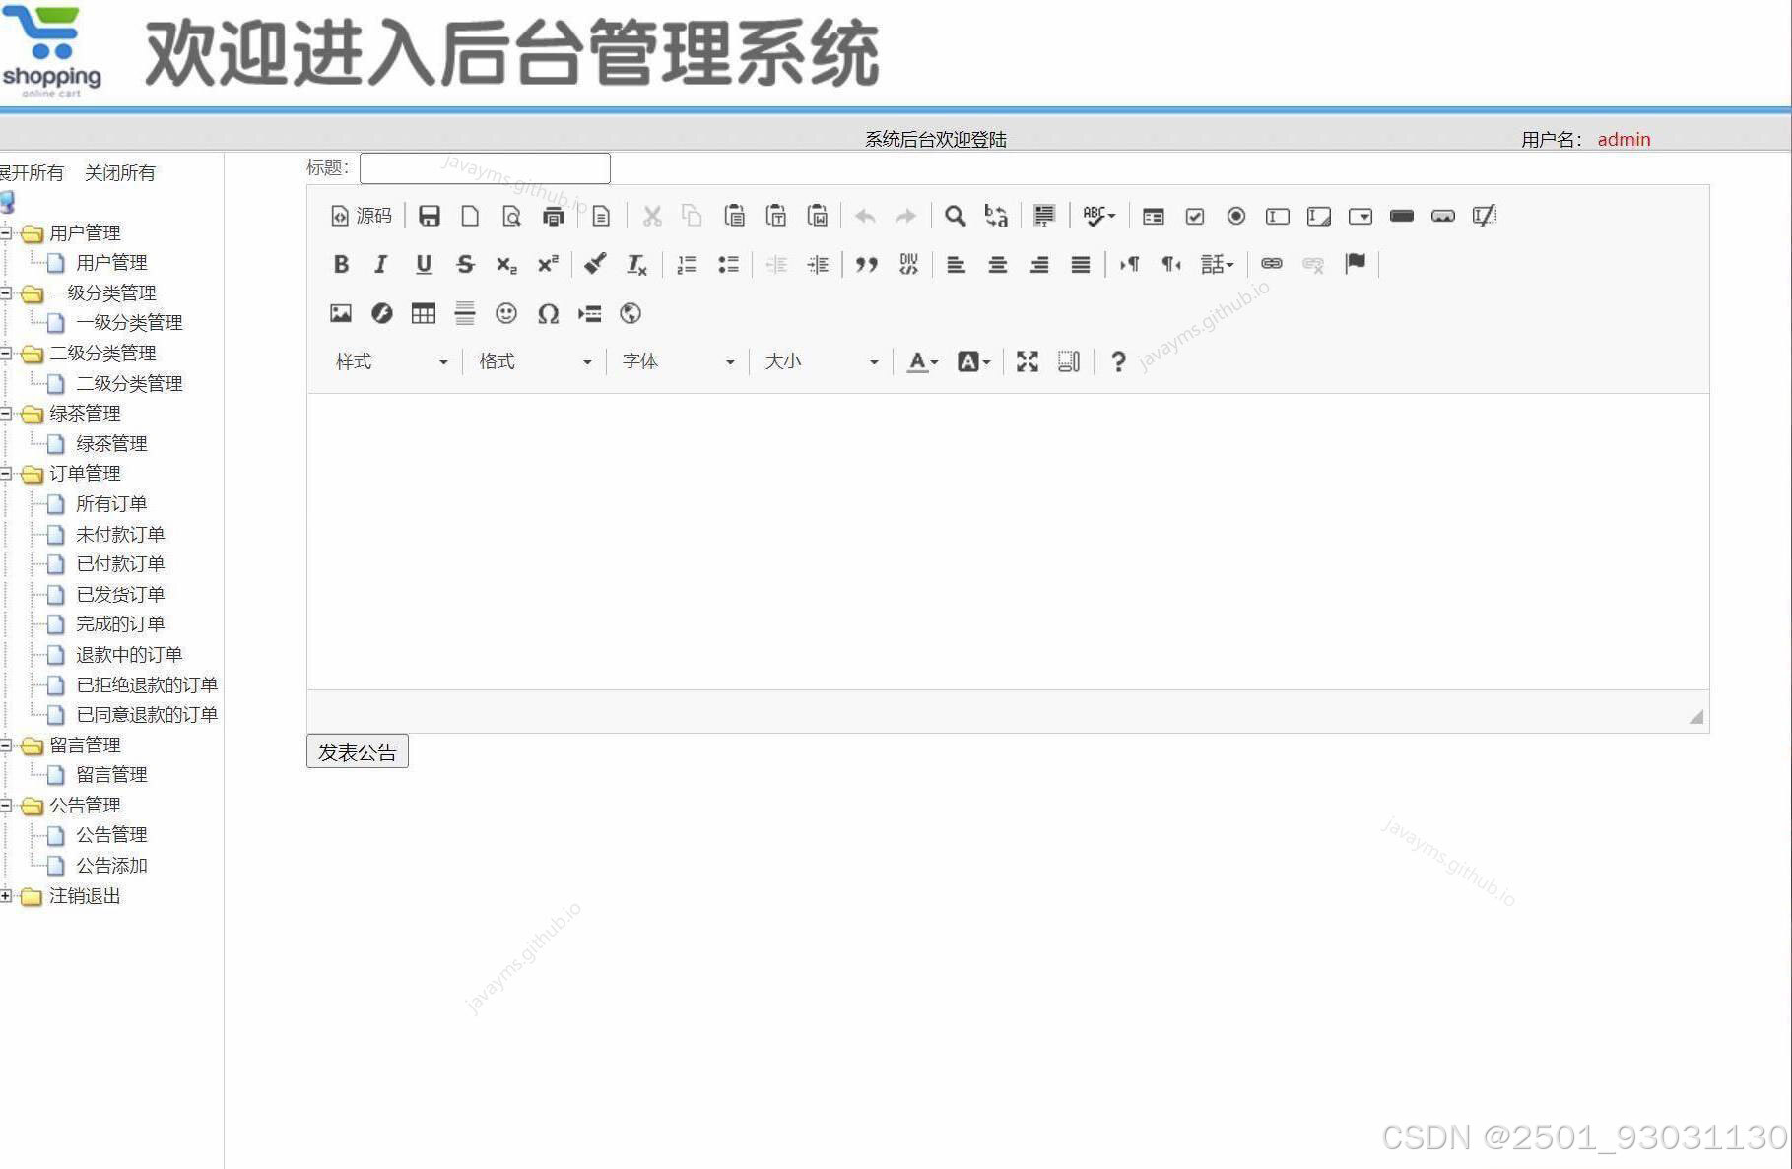Screen dimensions: 1792x1169
Task: Click the Select All icon
Action: pyautogui.click(x=1044, y=216)
